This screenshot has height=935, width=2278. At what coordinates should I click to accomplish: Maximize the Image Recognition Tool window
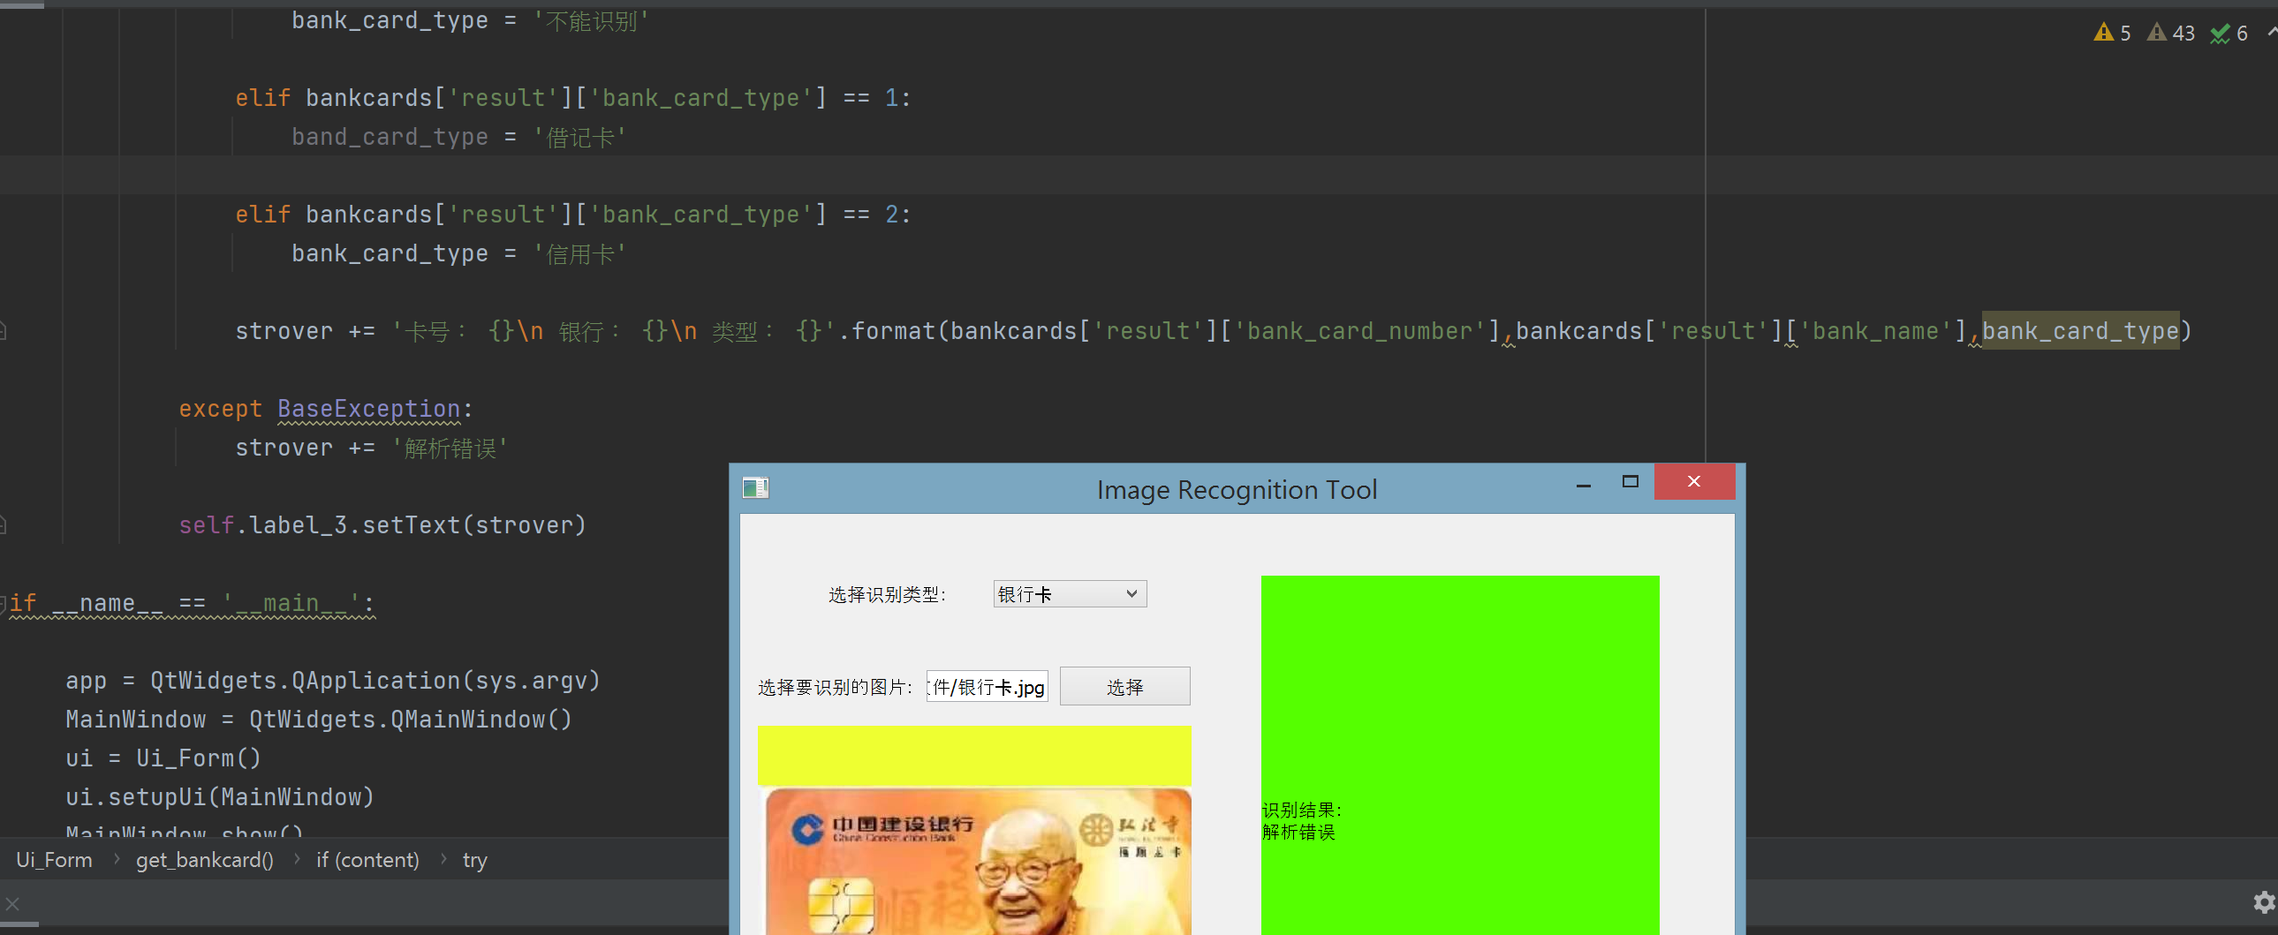point(1630,482)
